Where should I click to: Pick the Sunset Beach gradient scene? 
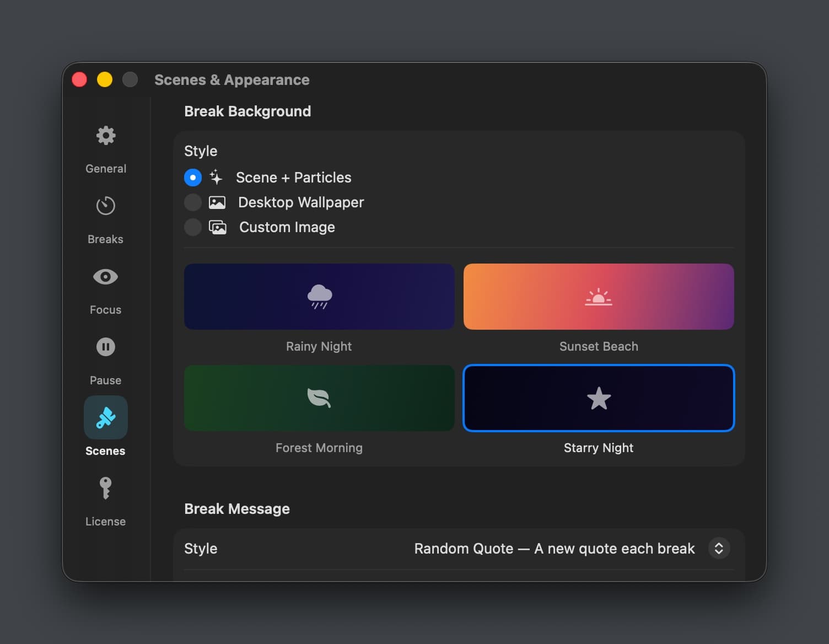[598, 296]
